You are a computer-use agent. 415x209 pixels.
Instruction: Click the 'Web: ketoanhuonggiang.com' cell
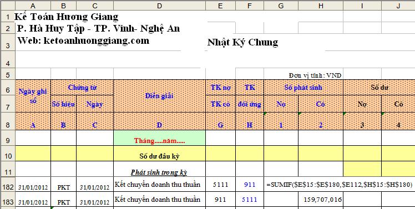click(x=83, y=40)
